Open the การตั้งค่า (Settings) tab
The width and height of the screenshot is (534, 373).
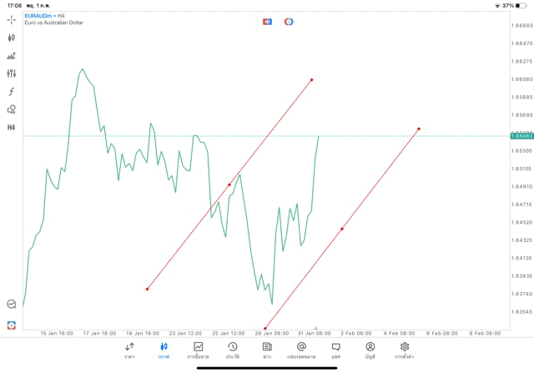pyautogui.click(x=405, y=350)
